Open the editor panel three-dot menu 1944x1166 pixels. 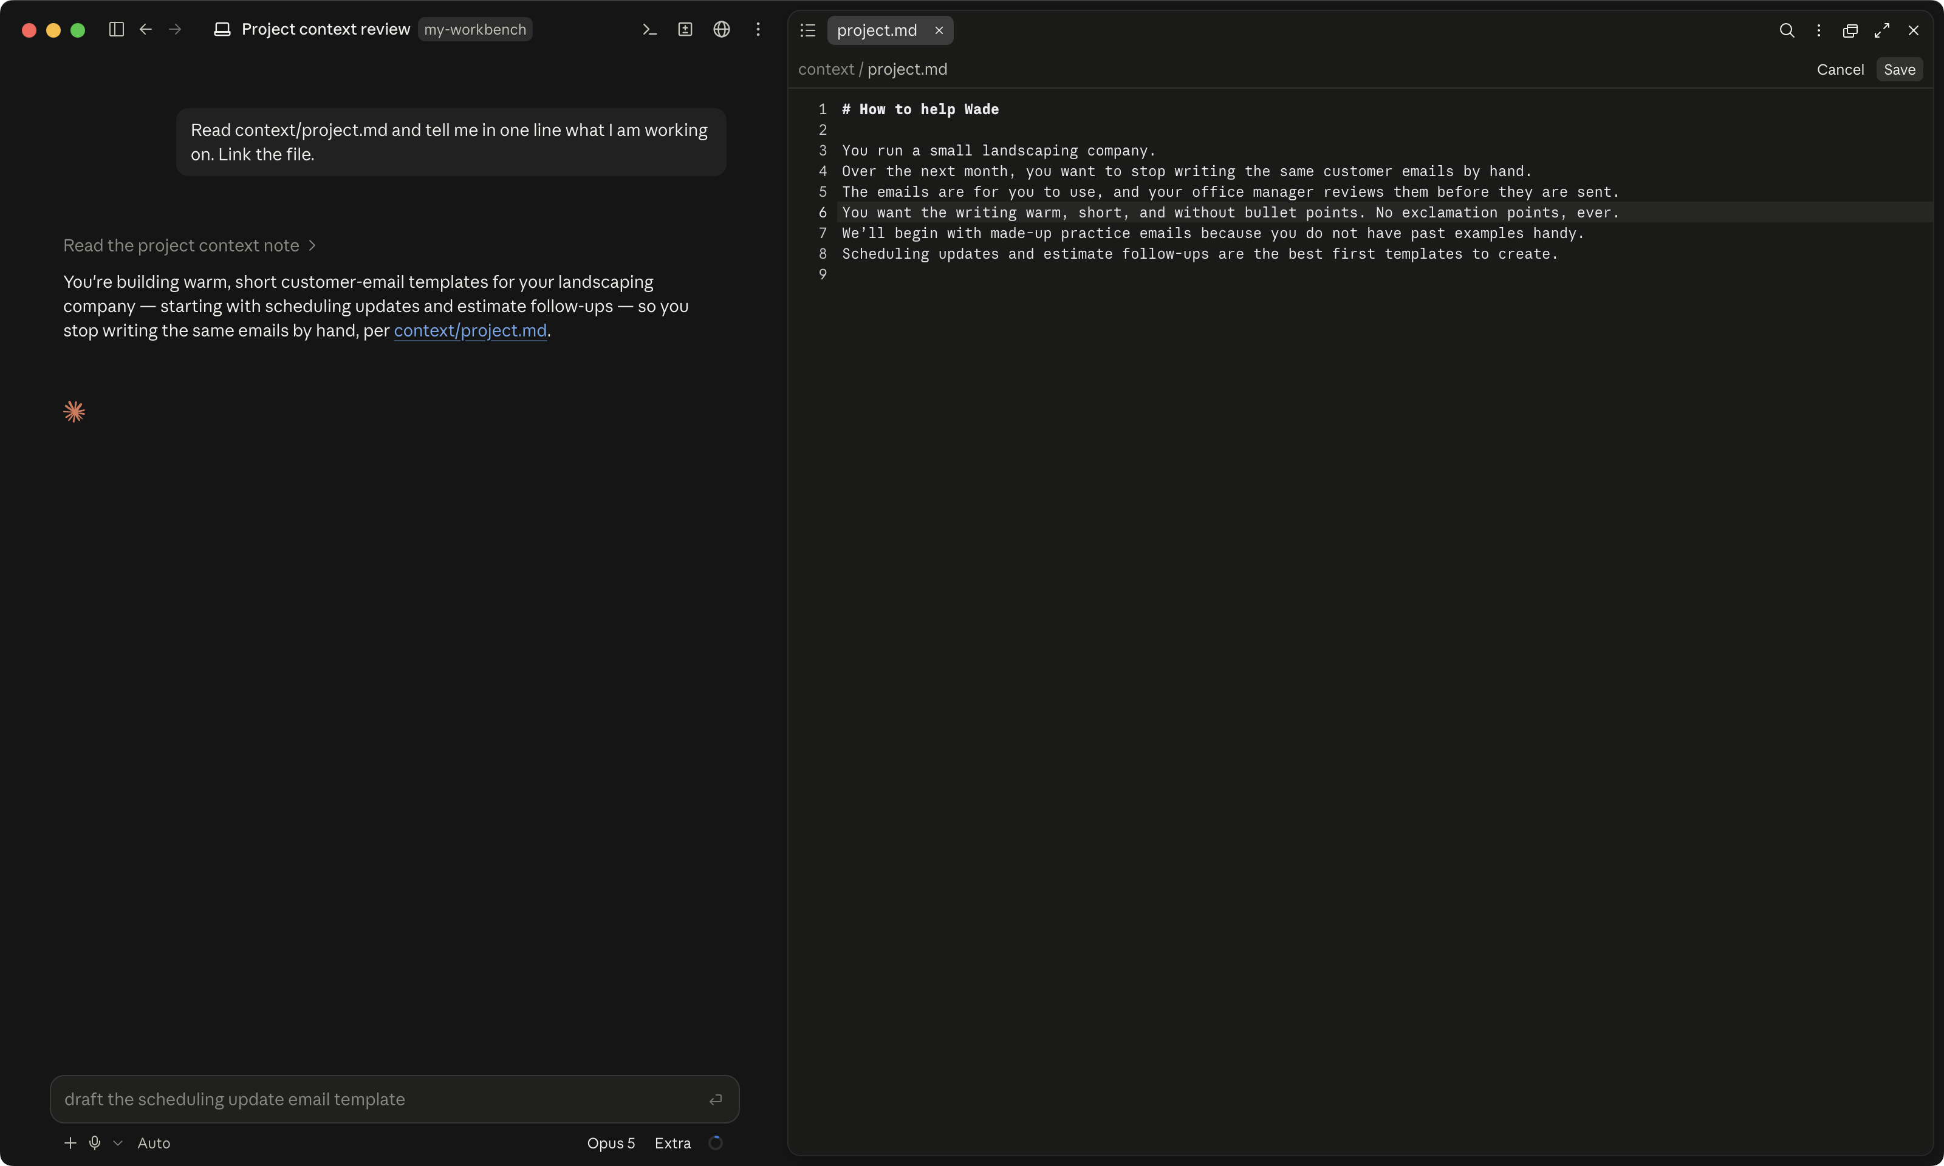[x=1818, y=30]
